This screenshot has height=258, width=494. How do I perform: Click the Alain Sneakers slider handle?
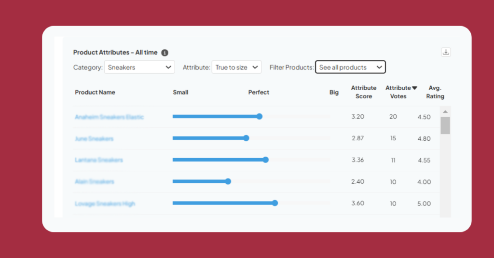[x=228, y=181]
